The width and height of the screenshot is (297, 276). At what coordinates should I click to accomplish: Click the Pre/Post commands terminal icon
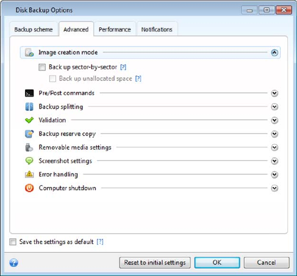(30, 93)
